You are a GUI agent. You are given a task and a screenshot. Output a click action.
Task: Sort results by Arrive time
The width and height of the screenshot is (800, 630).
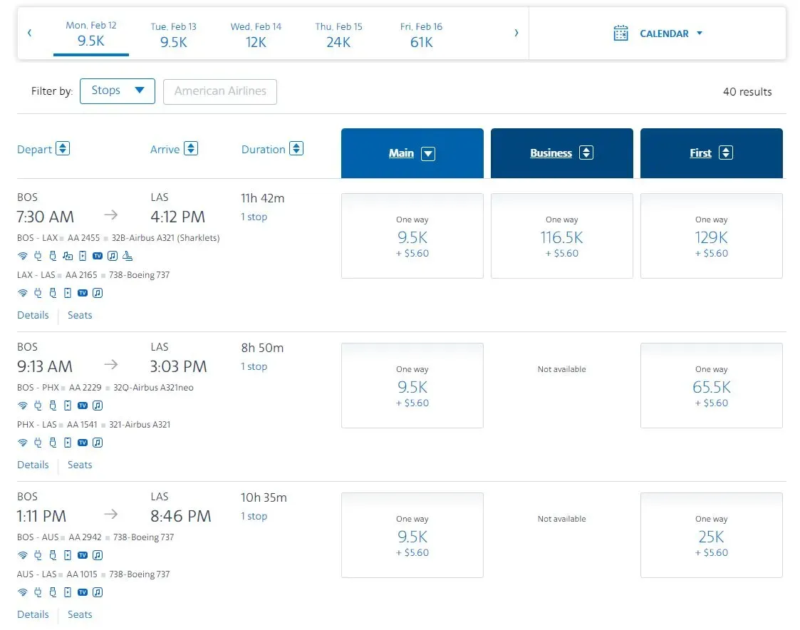coord(190,149)
